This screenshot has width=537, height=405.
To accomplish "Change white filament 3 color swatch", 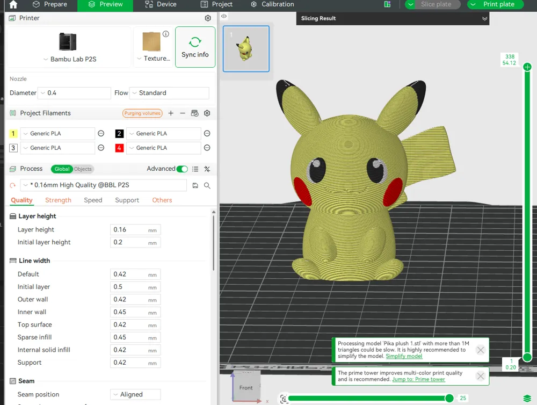I will click(x=13, y=148).
